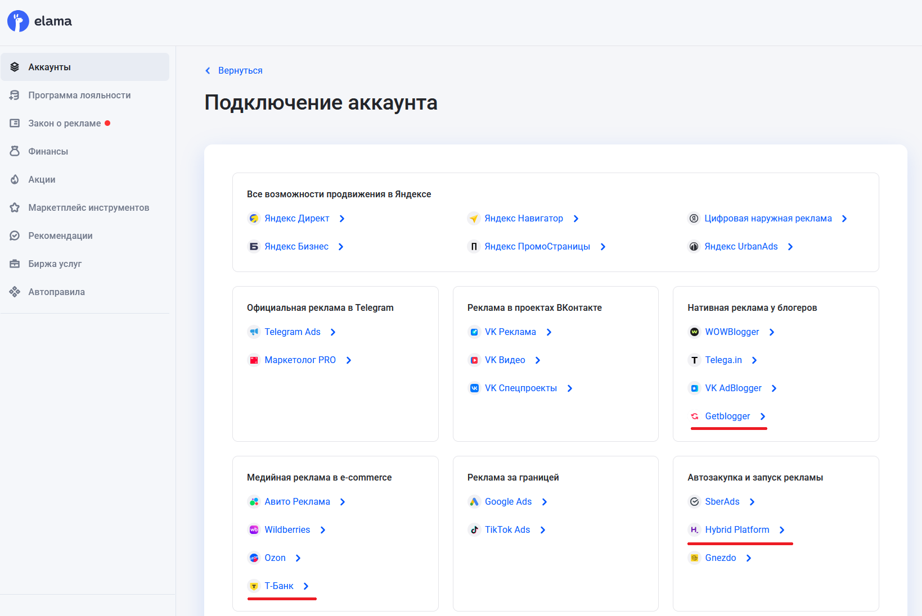
Task: Select the Яндекс ПромоСтраницы link
Action: [x=537, y=247]
